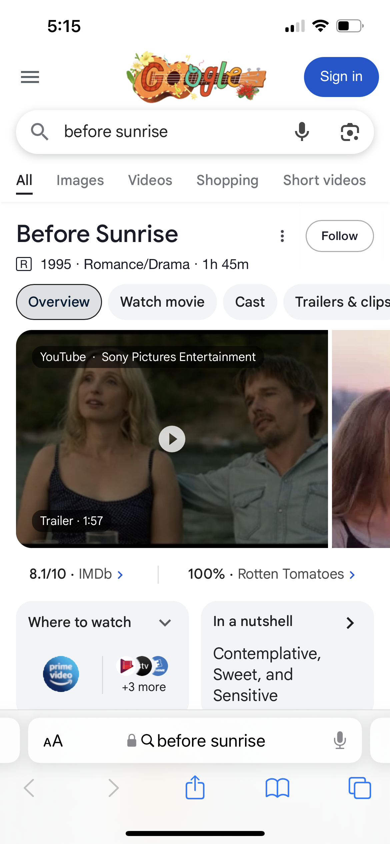Viewport: 390px width, 844px height.
Task: Open the IMDb 8.1/10 rating link
Action: [x=76, y=574]
